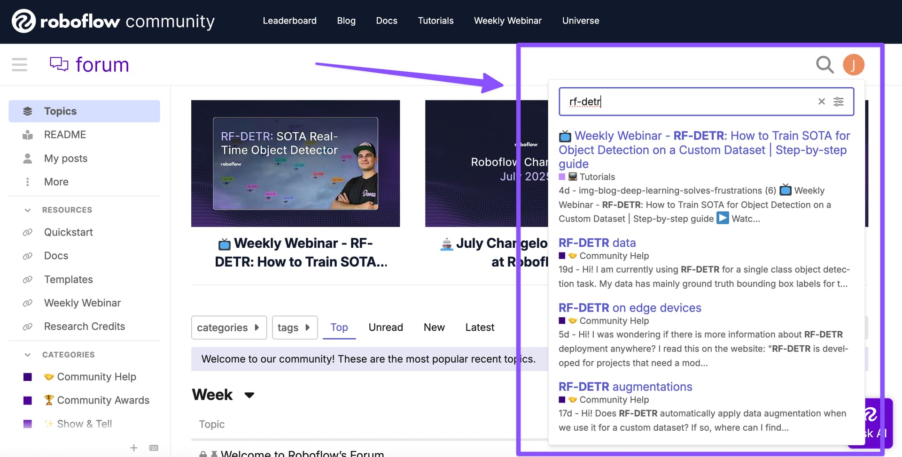Click the forum wordmark link
The height and width of the screenshot is (457, 902).
[102, 65]
